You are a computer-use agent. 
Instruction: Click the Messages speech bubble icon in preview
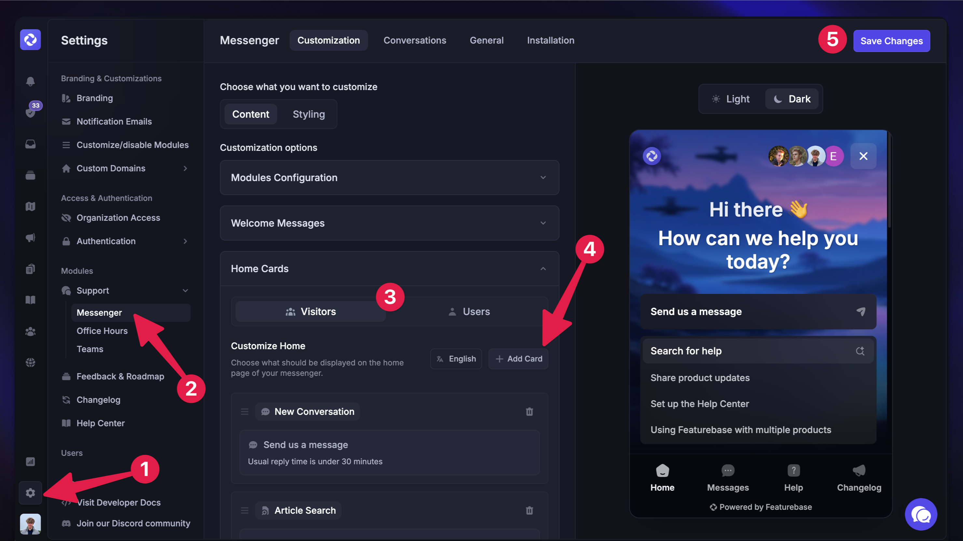[x=728, y=470]
